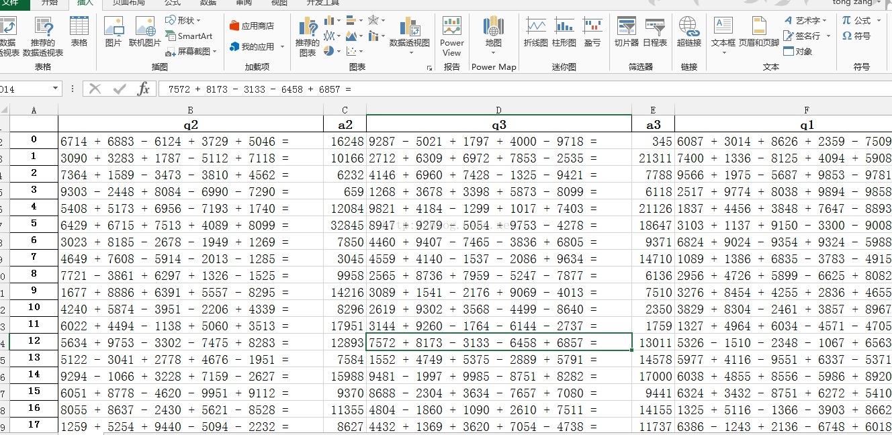892x435 pixels.
Task: Select cell with value 32845
Action: click(x=345, y=225)
